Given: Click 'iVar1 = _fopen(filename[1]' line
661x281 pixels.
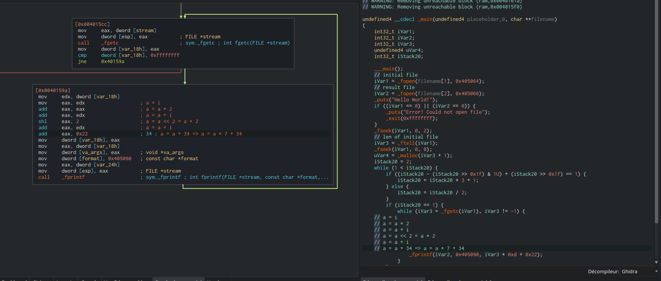Looking at the screenshot, I should tap(429, 81).
